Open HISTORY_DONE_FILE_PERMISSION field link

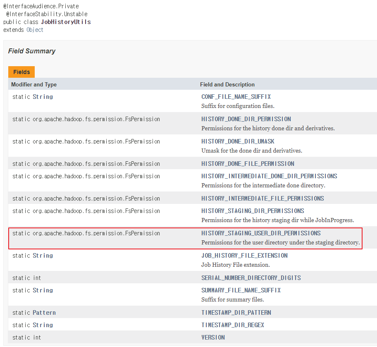pos(248,164)
